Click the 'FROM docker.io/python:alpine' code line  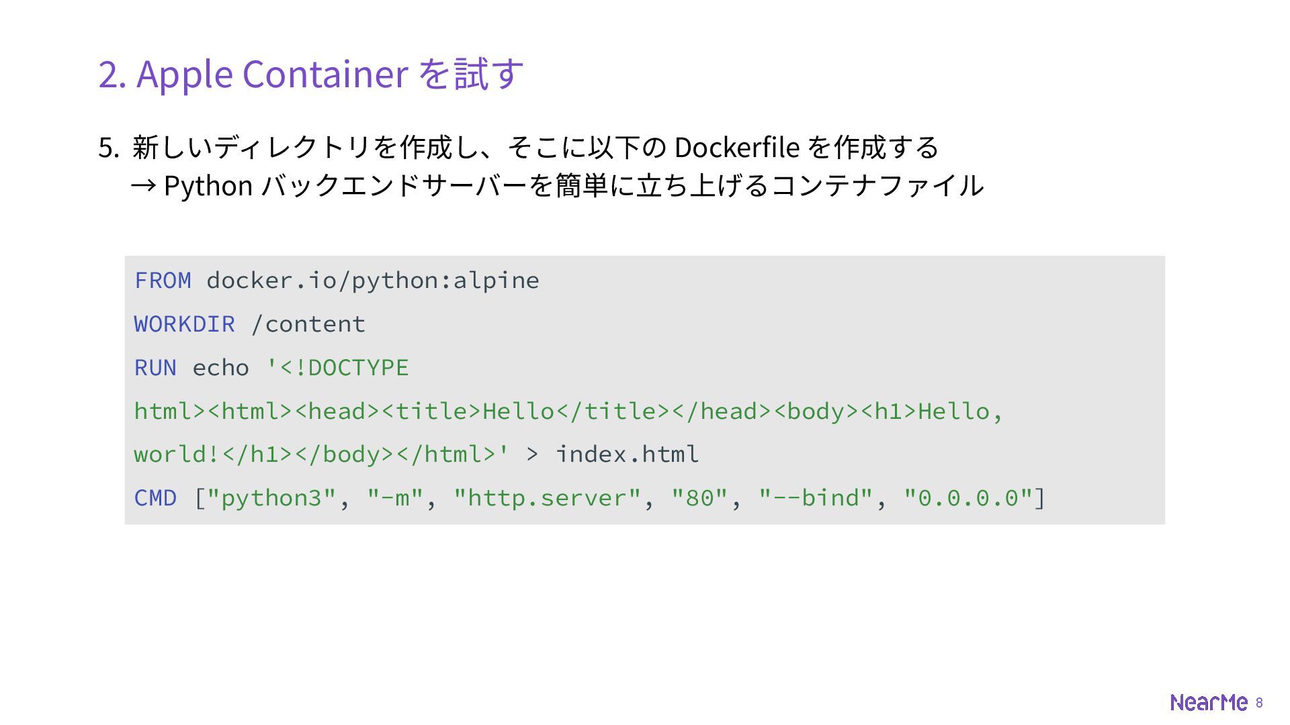[337, 281]
